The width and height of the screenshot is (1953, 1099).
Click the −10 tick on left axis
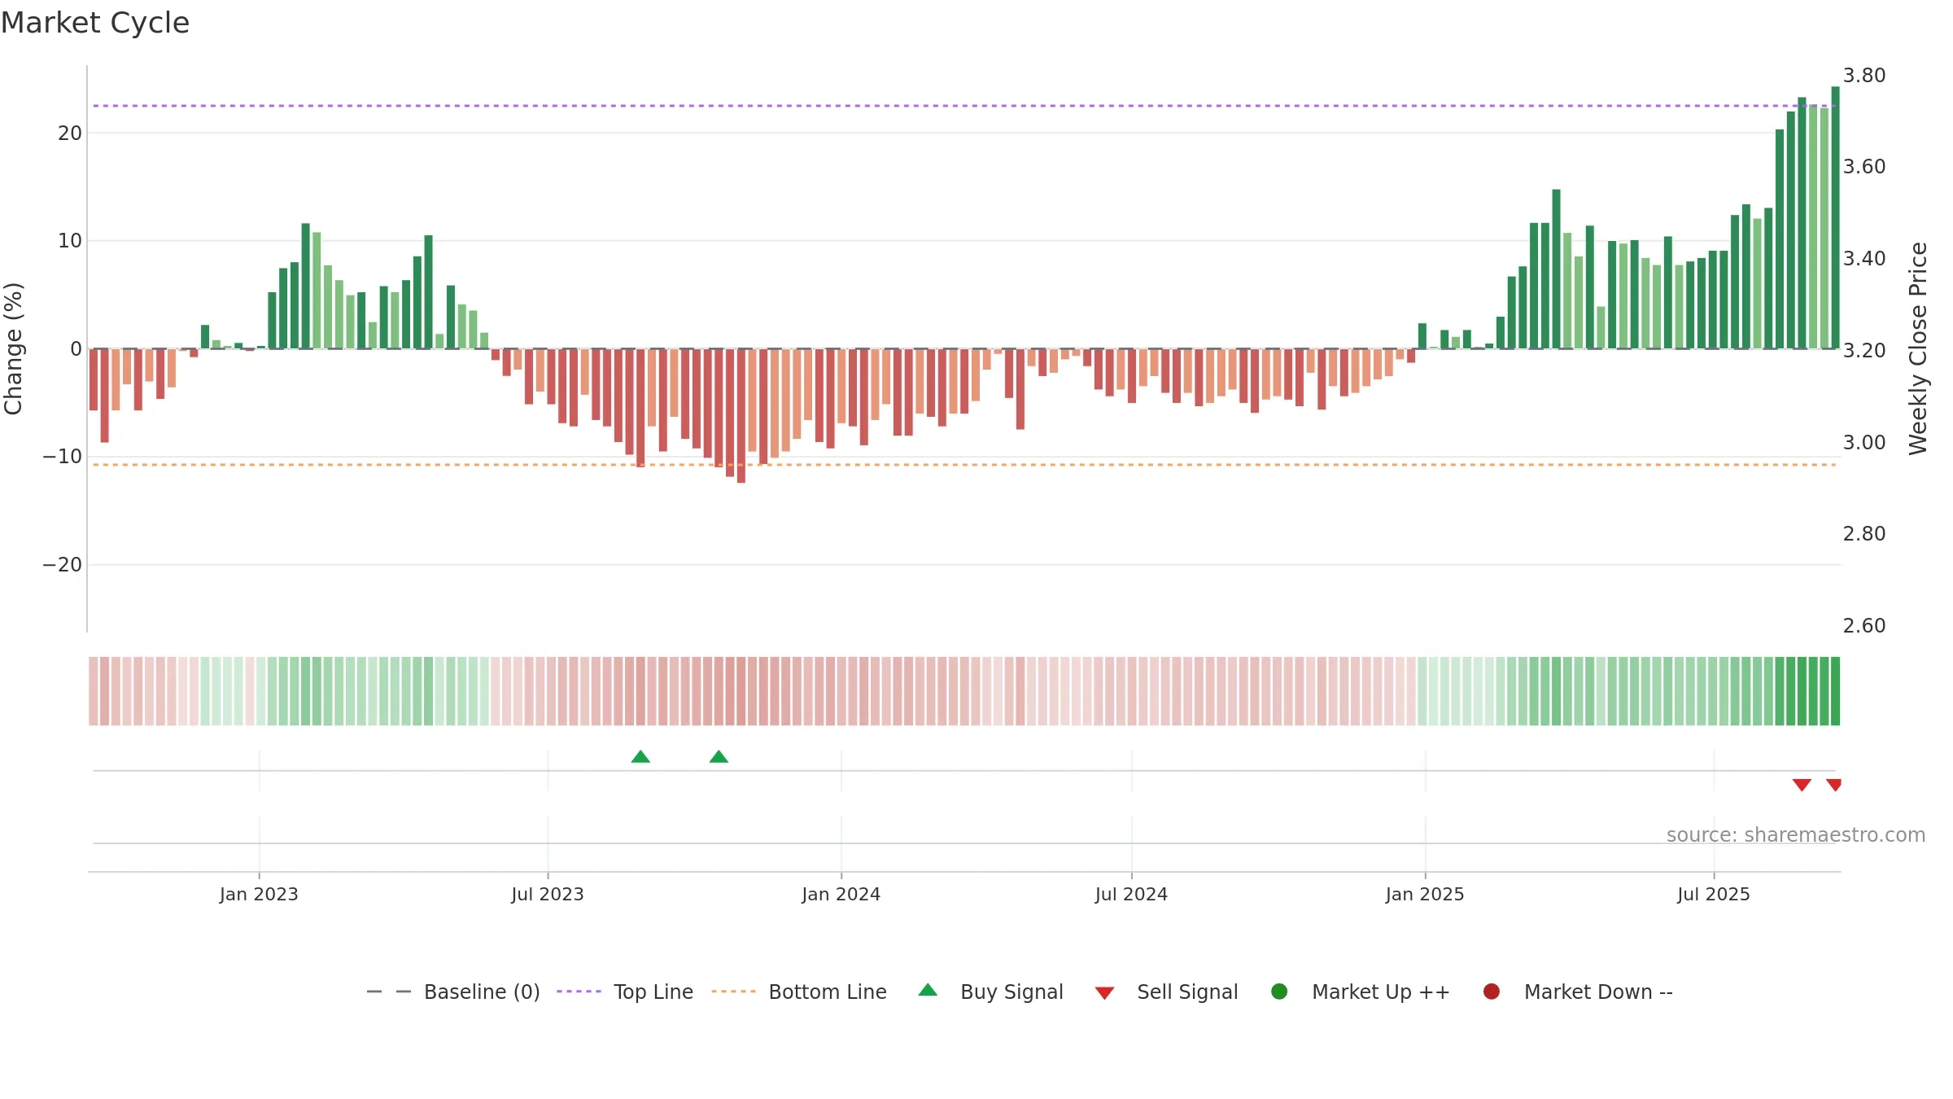pos(63,457)
